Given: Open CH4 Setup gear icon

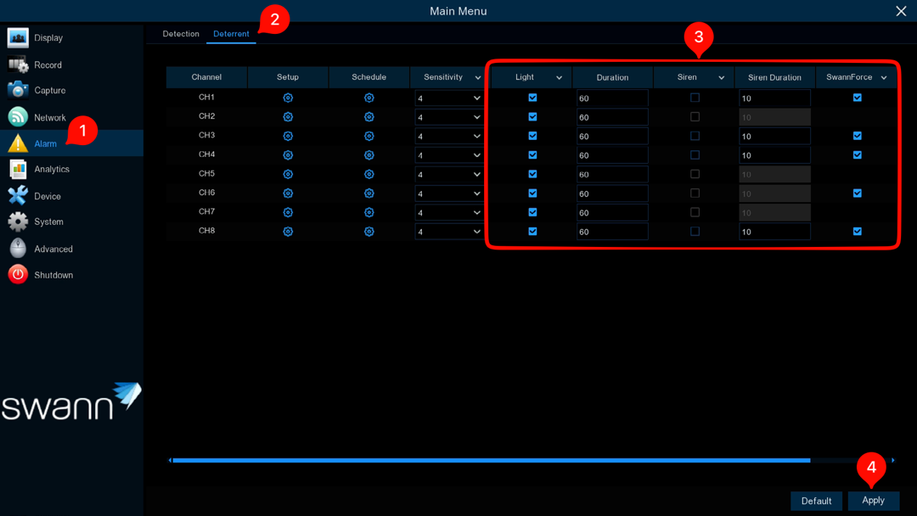Looking at the screenshot, I should tap(288, 154).
